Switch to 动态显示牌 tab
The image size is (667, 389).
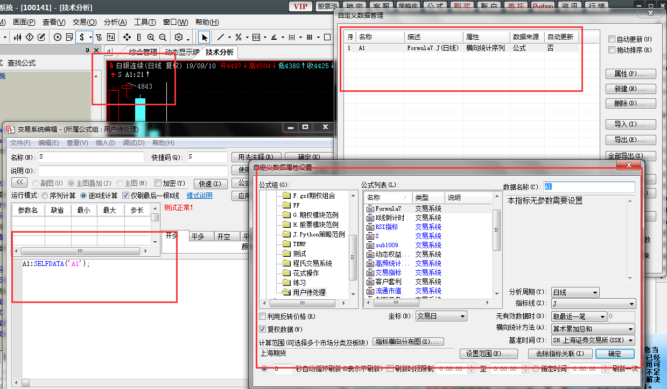181,52
